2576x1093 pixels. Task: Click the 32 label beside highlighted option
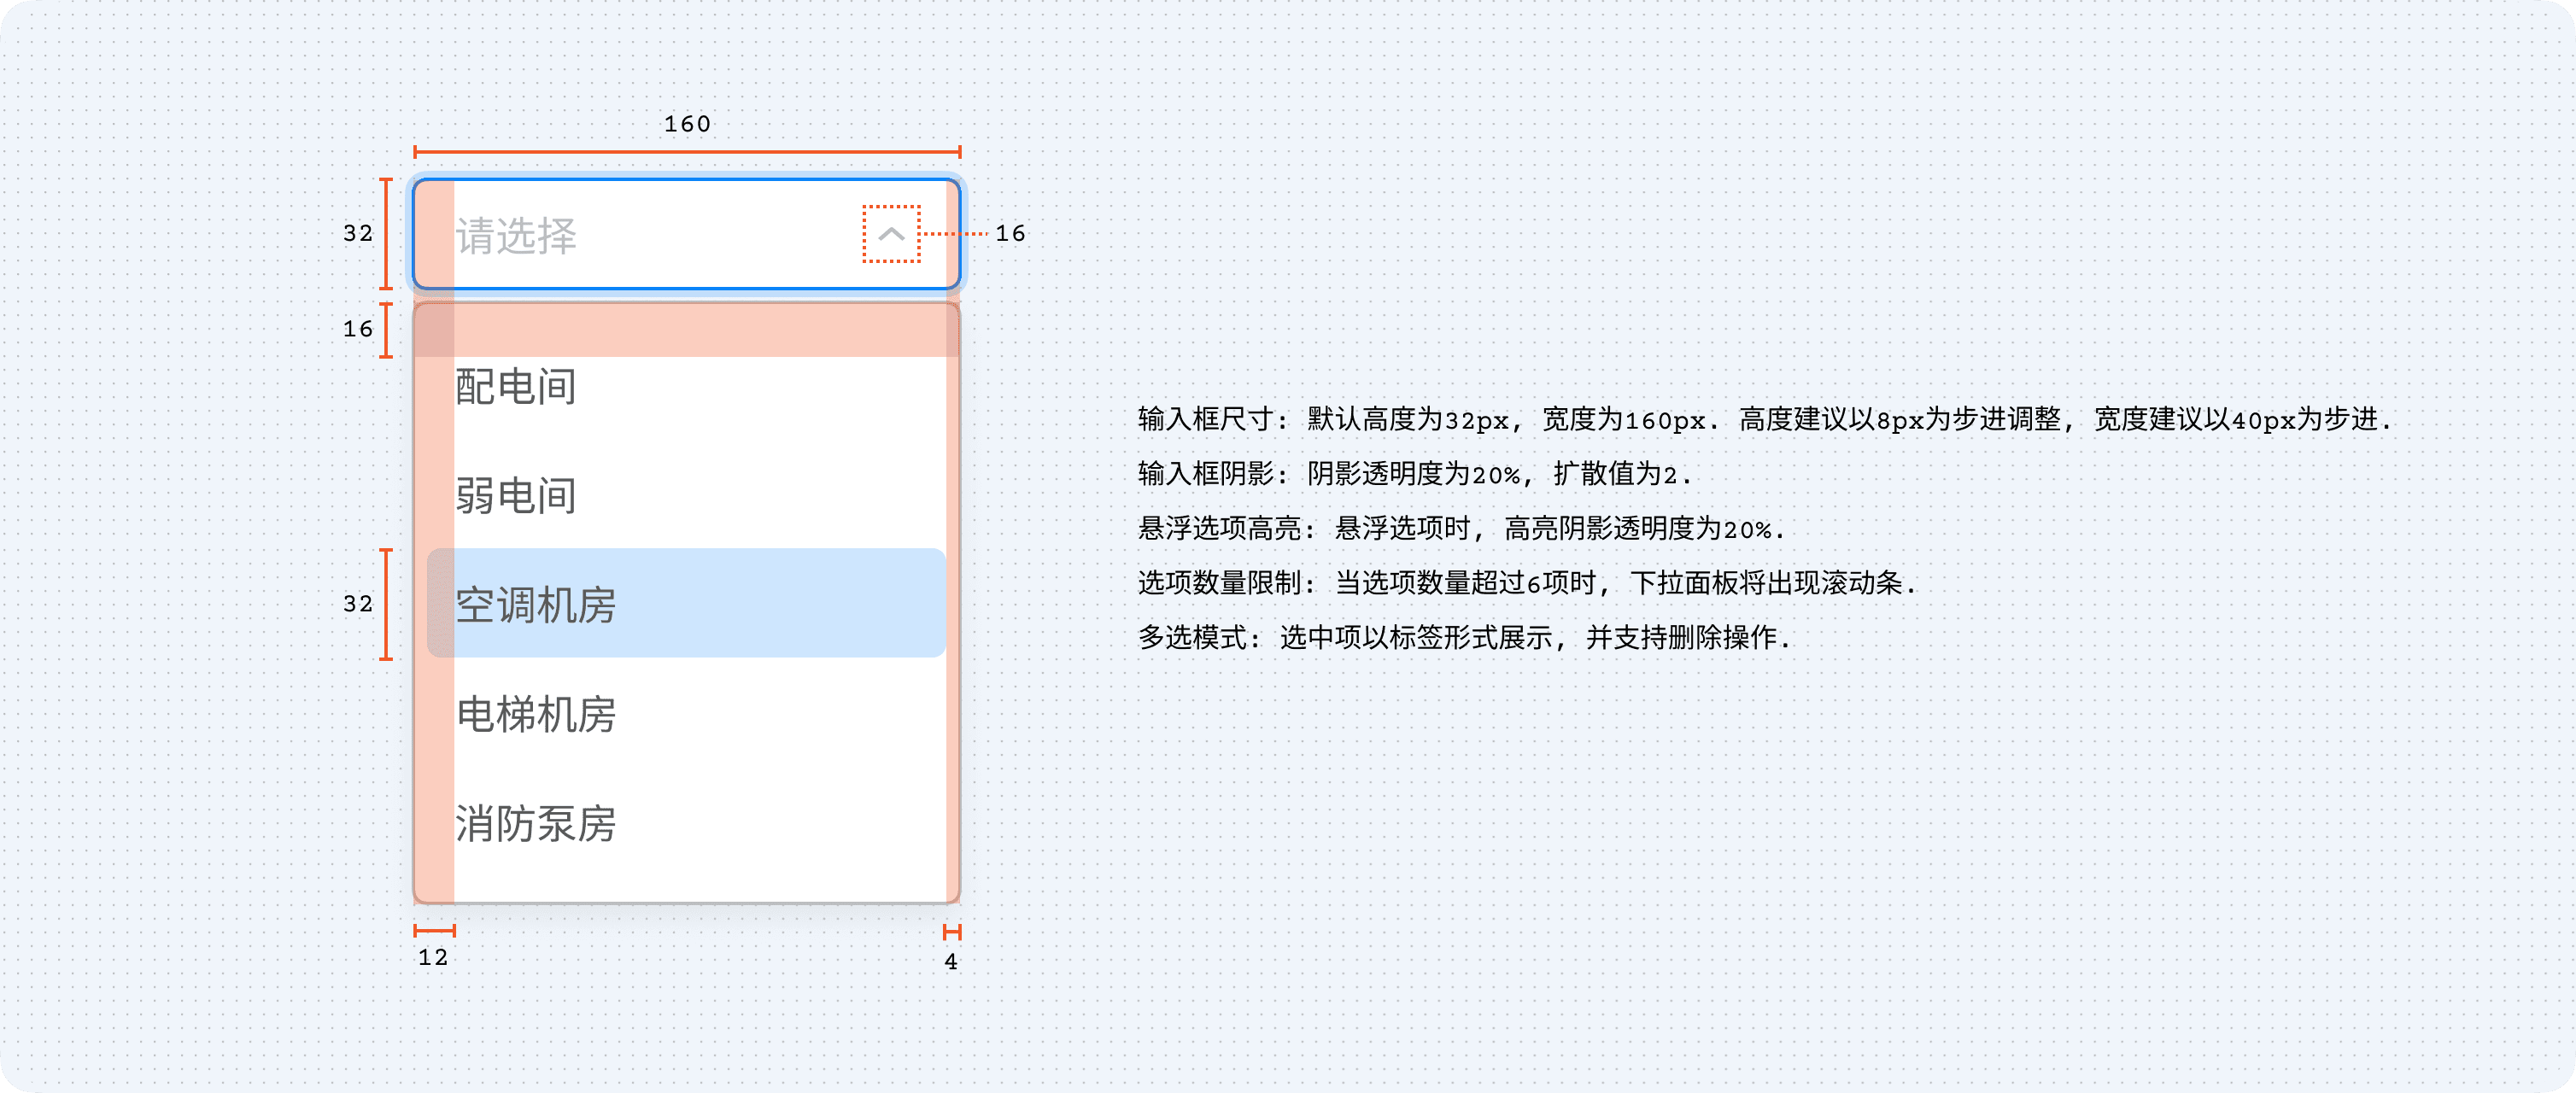pyautogui.click(x=357, y=604)
